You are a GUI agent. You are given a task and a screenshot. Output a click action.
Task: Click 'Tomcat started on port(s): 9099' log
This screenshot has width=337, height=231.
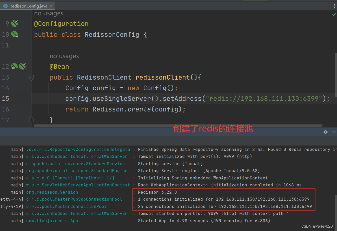point(214,214)
